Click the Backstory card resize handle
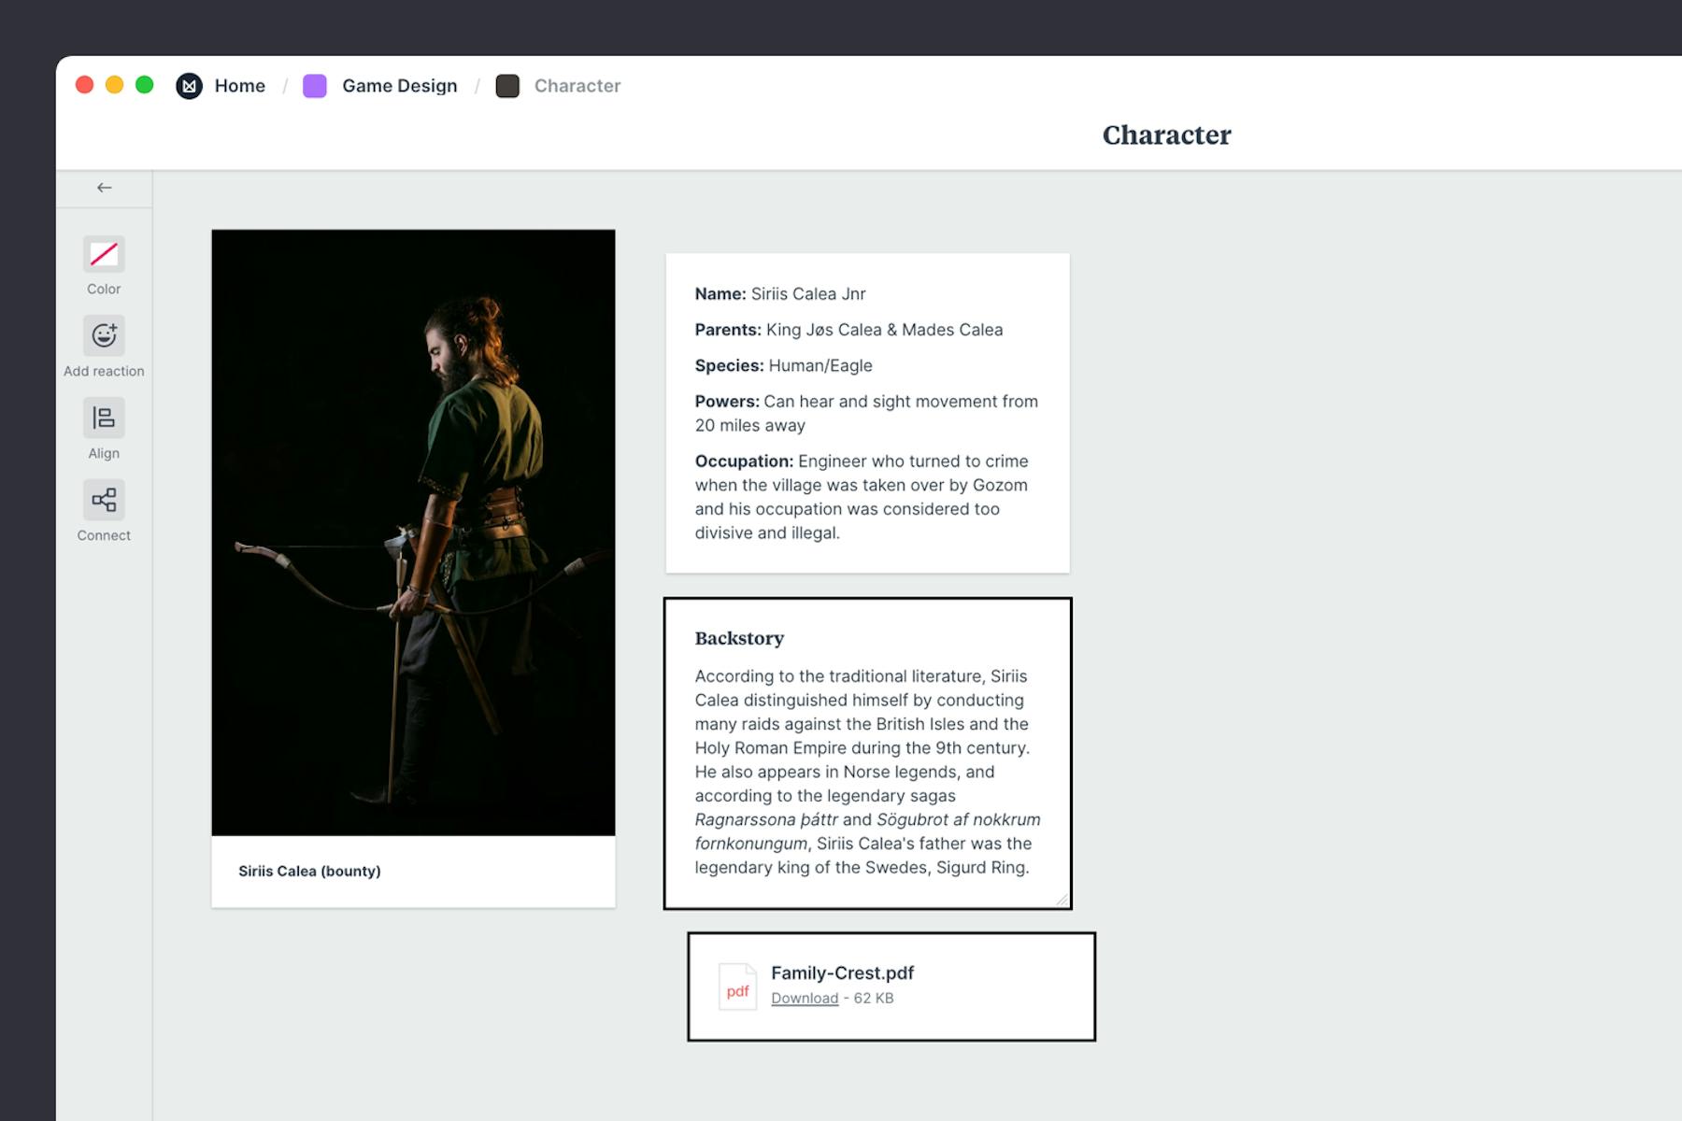Screen dimensions: 1682x1121 click(1062, 900)
